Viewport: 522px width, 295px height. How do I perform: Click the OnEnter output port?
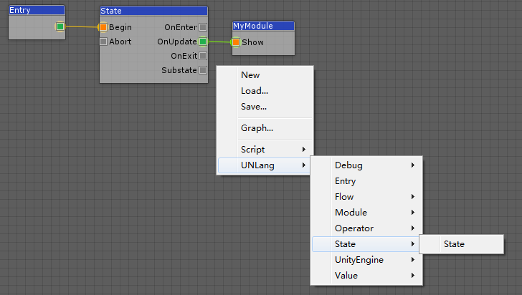(203, 27)
